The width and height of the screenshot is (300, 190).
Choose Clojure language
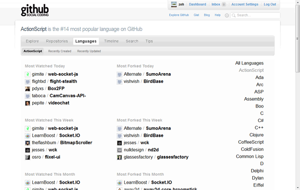[x=257, y=135]
